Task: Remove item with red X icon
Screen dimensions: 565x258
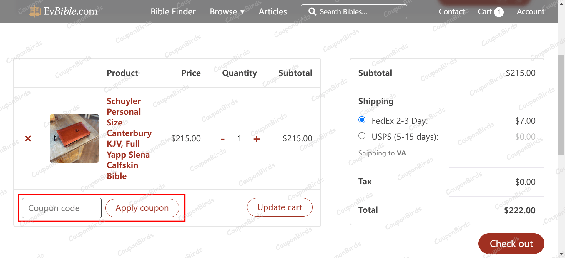Action: click(x=28, y=138)
